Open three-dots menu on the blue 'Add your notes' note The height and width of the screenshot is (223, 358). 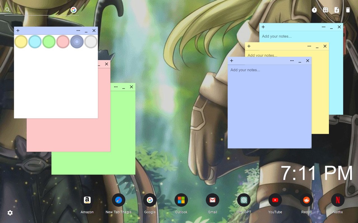coord(292,61)
